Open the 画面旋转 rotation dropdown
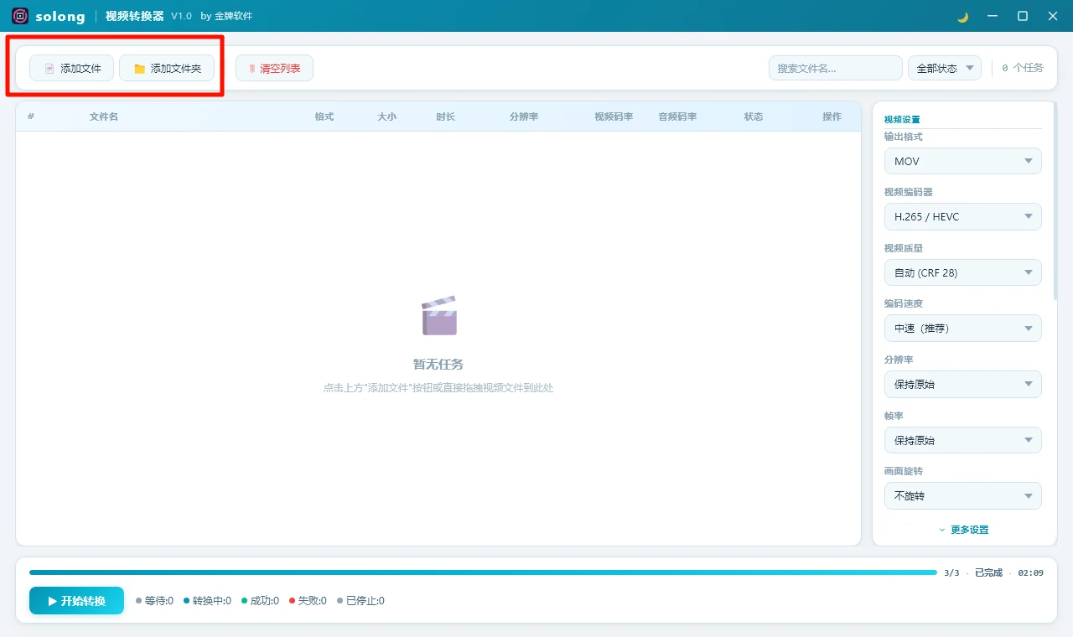Screen dimensions: 1073x637 [x=962, y=495]
